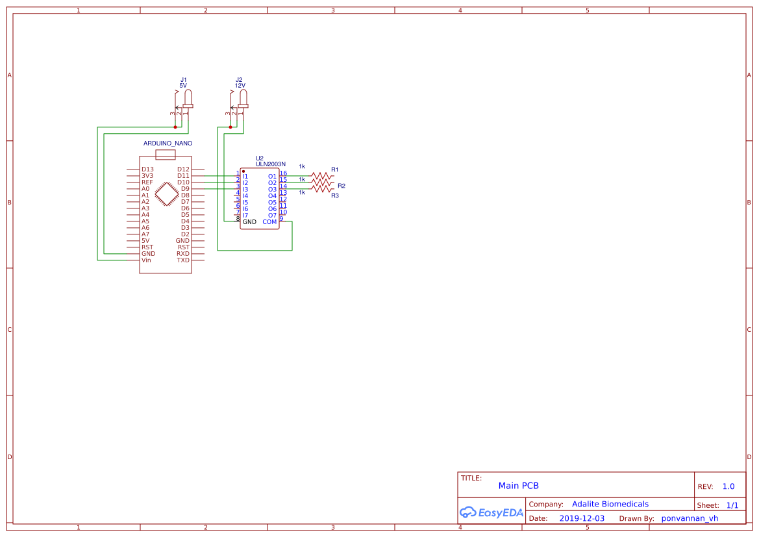Select the ponvannan_vh drawn-by text

tap(690, 518)
